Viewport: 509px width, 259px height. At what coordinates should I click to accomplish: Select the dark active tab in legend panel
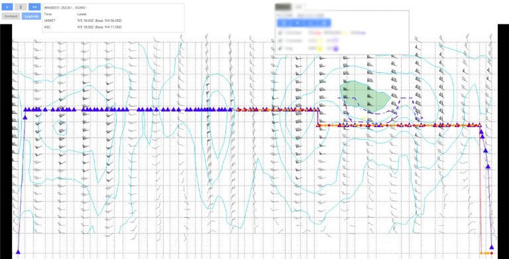(283, 7)
